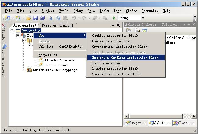Open the New Project dropdown arrow
The width and height of the screenshot is (198, 134).
(13, 18)
